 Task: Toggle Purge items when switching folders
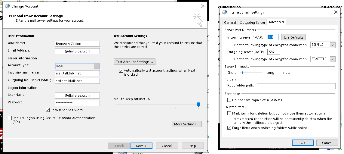[229, 128]
